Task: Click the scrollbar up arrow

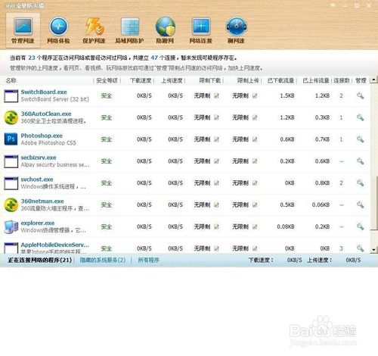Action: 373,80
